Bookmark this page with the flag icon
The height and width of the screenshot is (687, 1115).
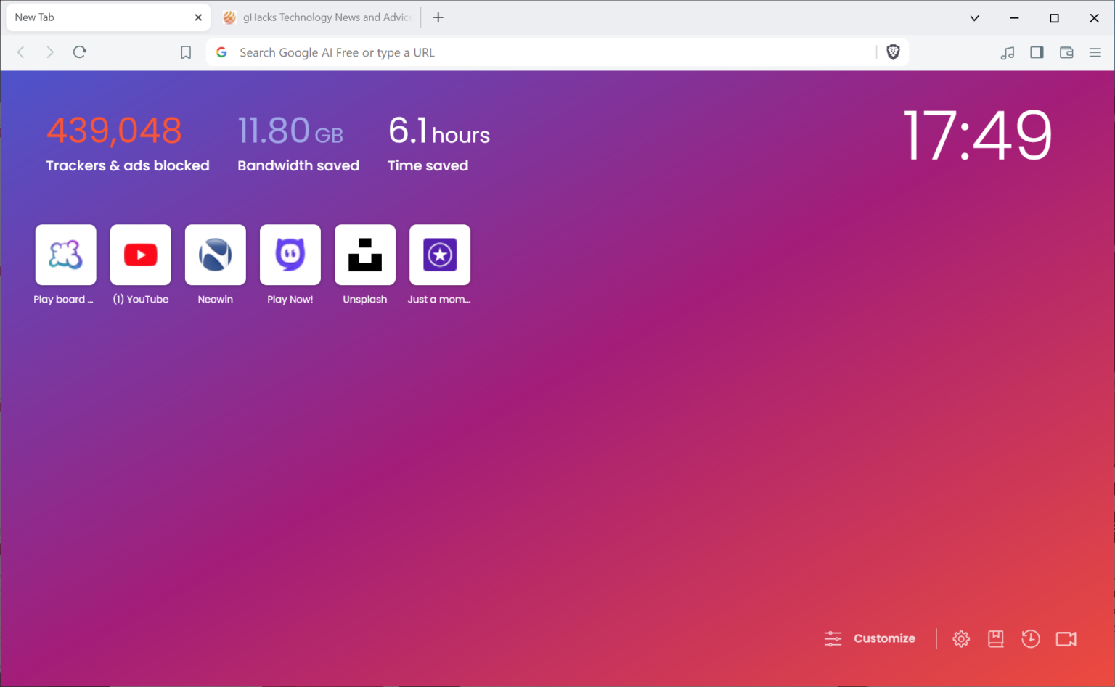point(185,52)
